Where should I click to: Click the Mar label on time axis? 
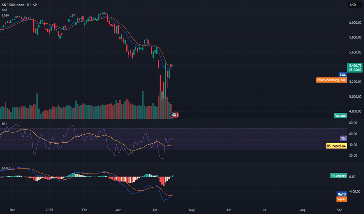118,210
